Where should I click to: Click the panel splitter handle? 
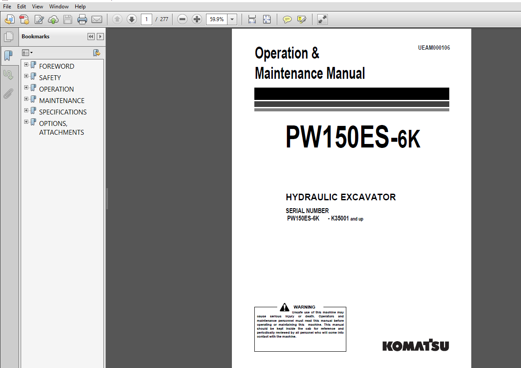click(x=107, y=199)
